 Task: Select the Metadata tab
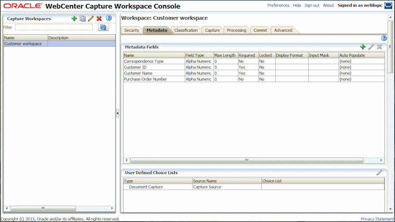(x=157, y=30)
